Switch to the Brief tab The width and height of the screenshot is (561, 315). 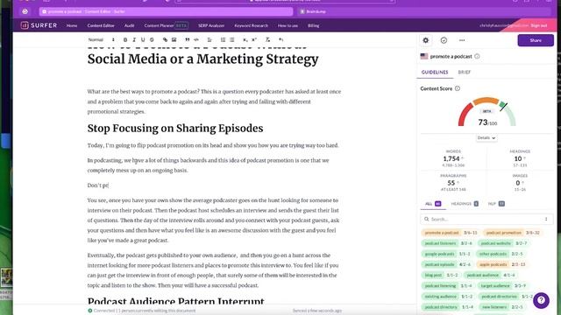(x=465, y=72)
